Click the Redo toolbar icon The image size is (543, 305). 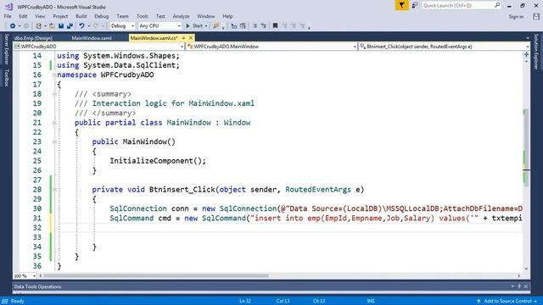pos(96,26)
